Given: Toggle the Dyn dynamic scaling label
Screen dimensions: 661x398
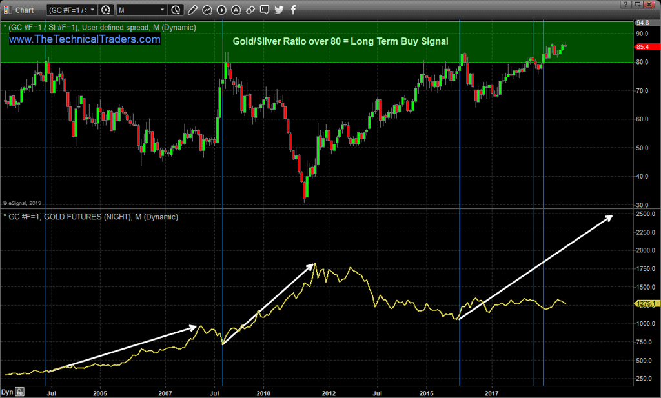Looking at the screenshot, I should coord(7,392).
